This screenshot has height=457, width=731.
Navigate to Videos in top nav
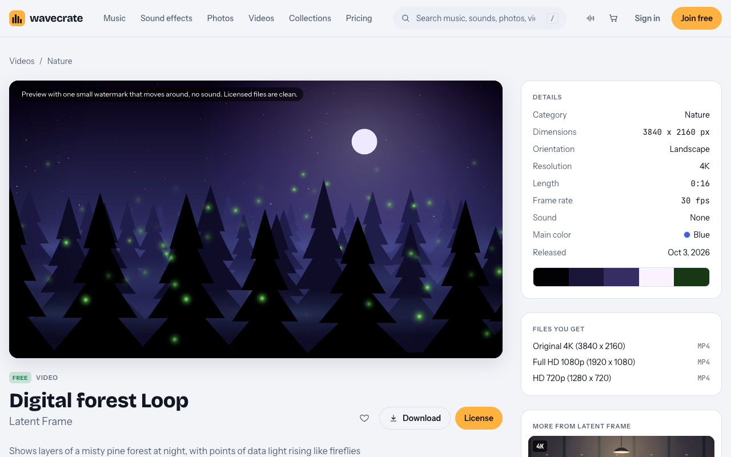261,18
